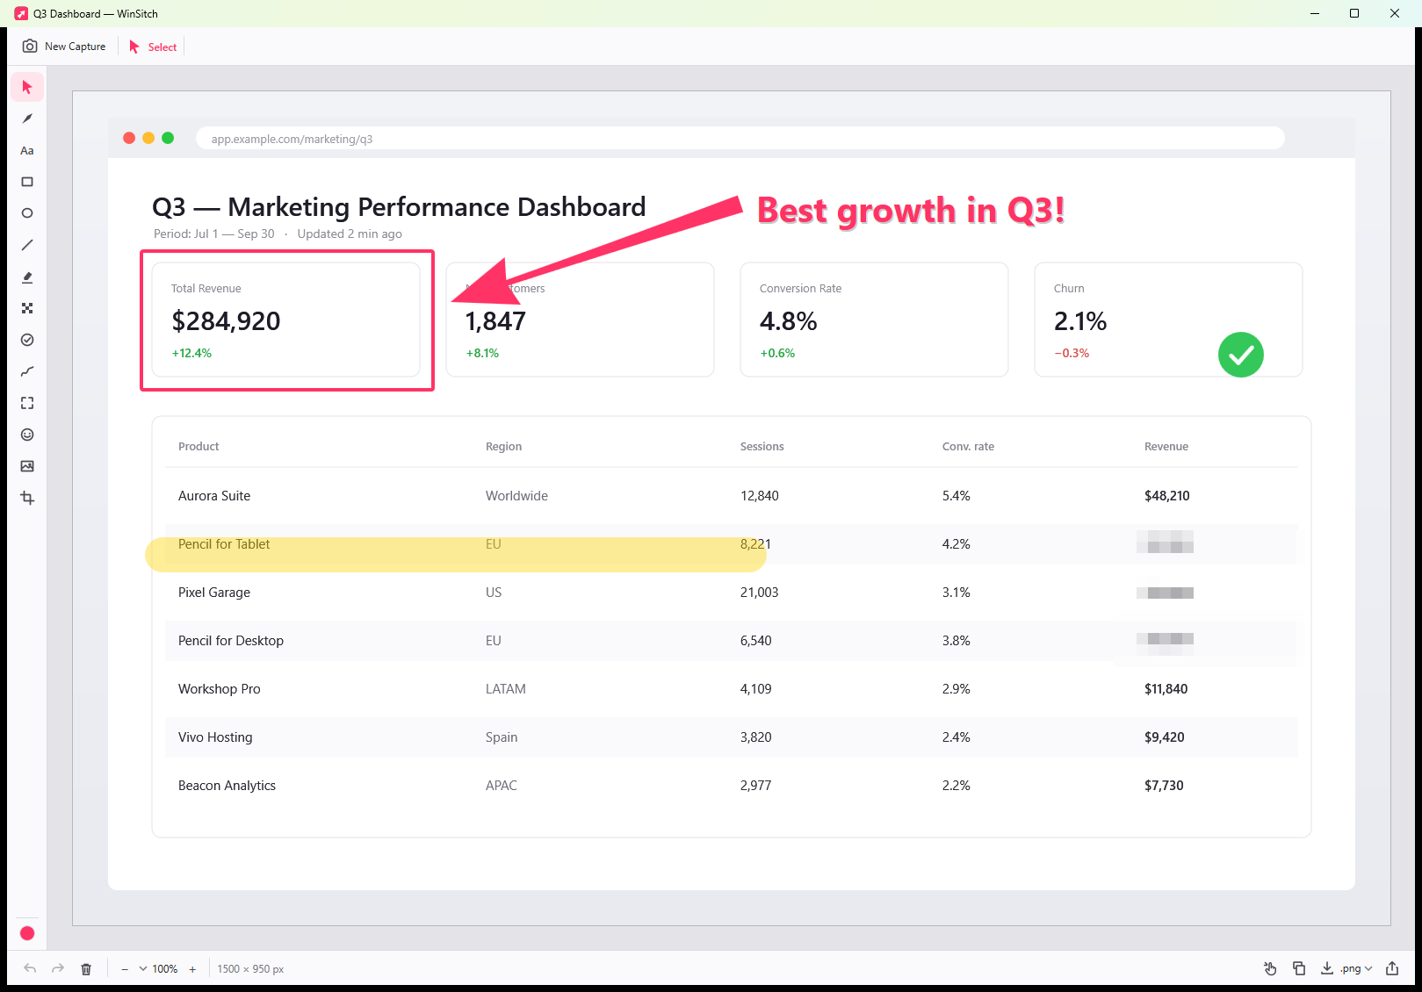Click the 'Aurora Suite' product cell
This screenshot has height=992, width=1422.
(214, 496)
